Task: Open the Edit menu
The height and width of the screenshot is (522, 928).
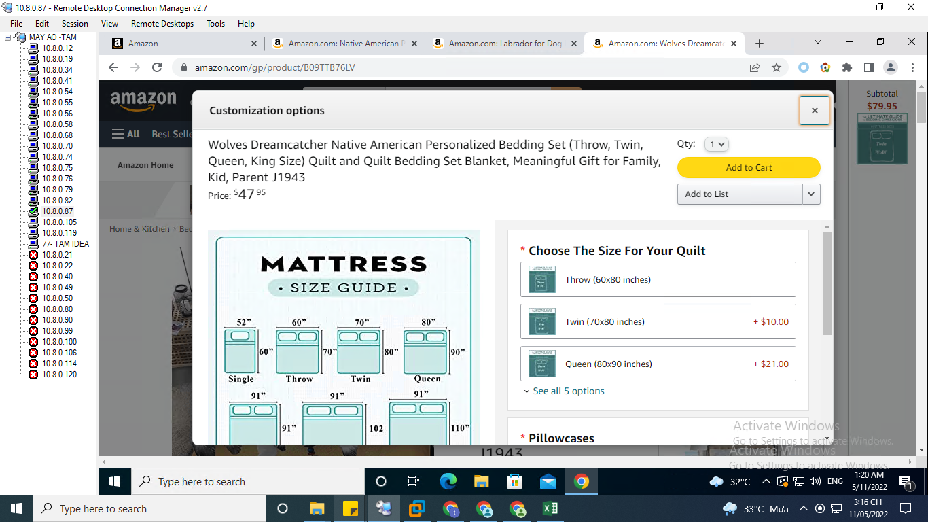Action: 42,23
